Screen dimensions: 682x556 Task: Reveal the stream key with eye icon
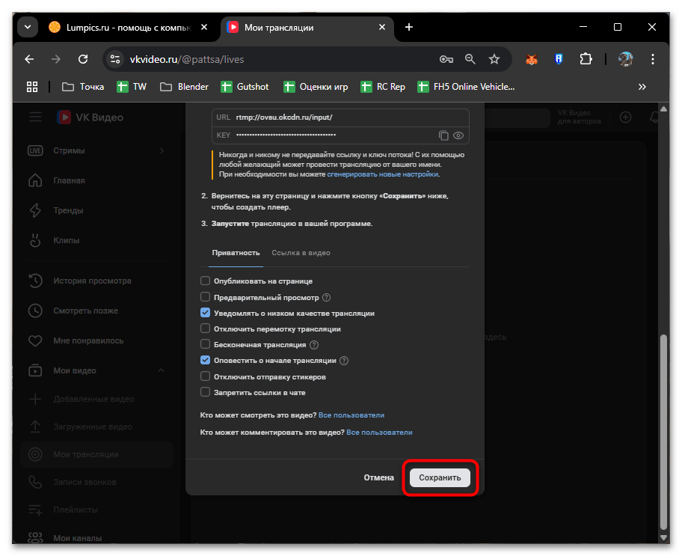(x=459, y=135)
